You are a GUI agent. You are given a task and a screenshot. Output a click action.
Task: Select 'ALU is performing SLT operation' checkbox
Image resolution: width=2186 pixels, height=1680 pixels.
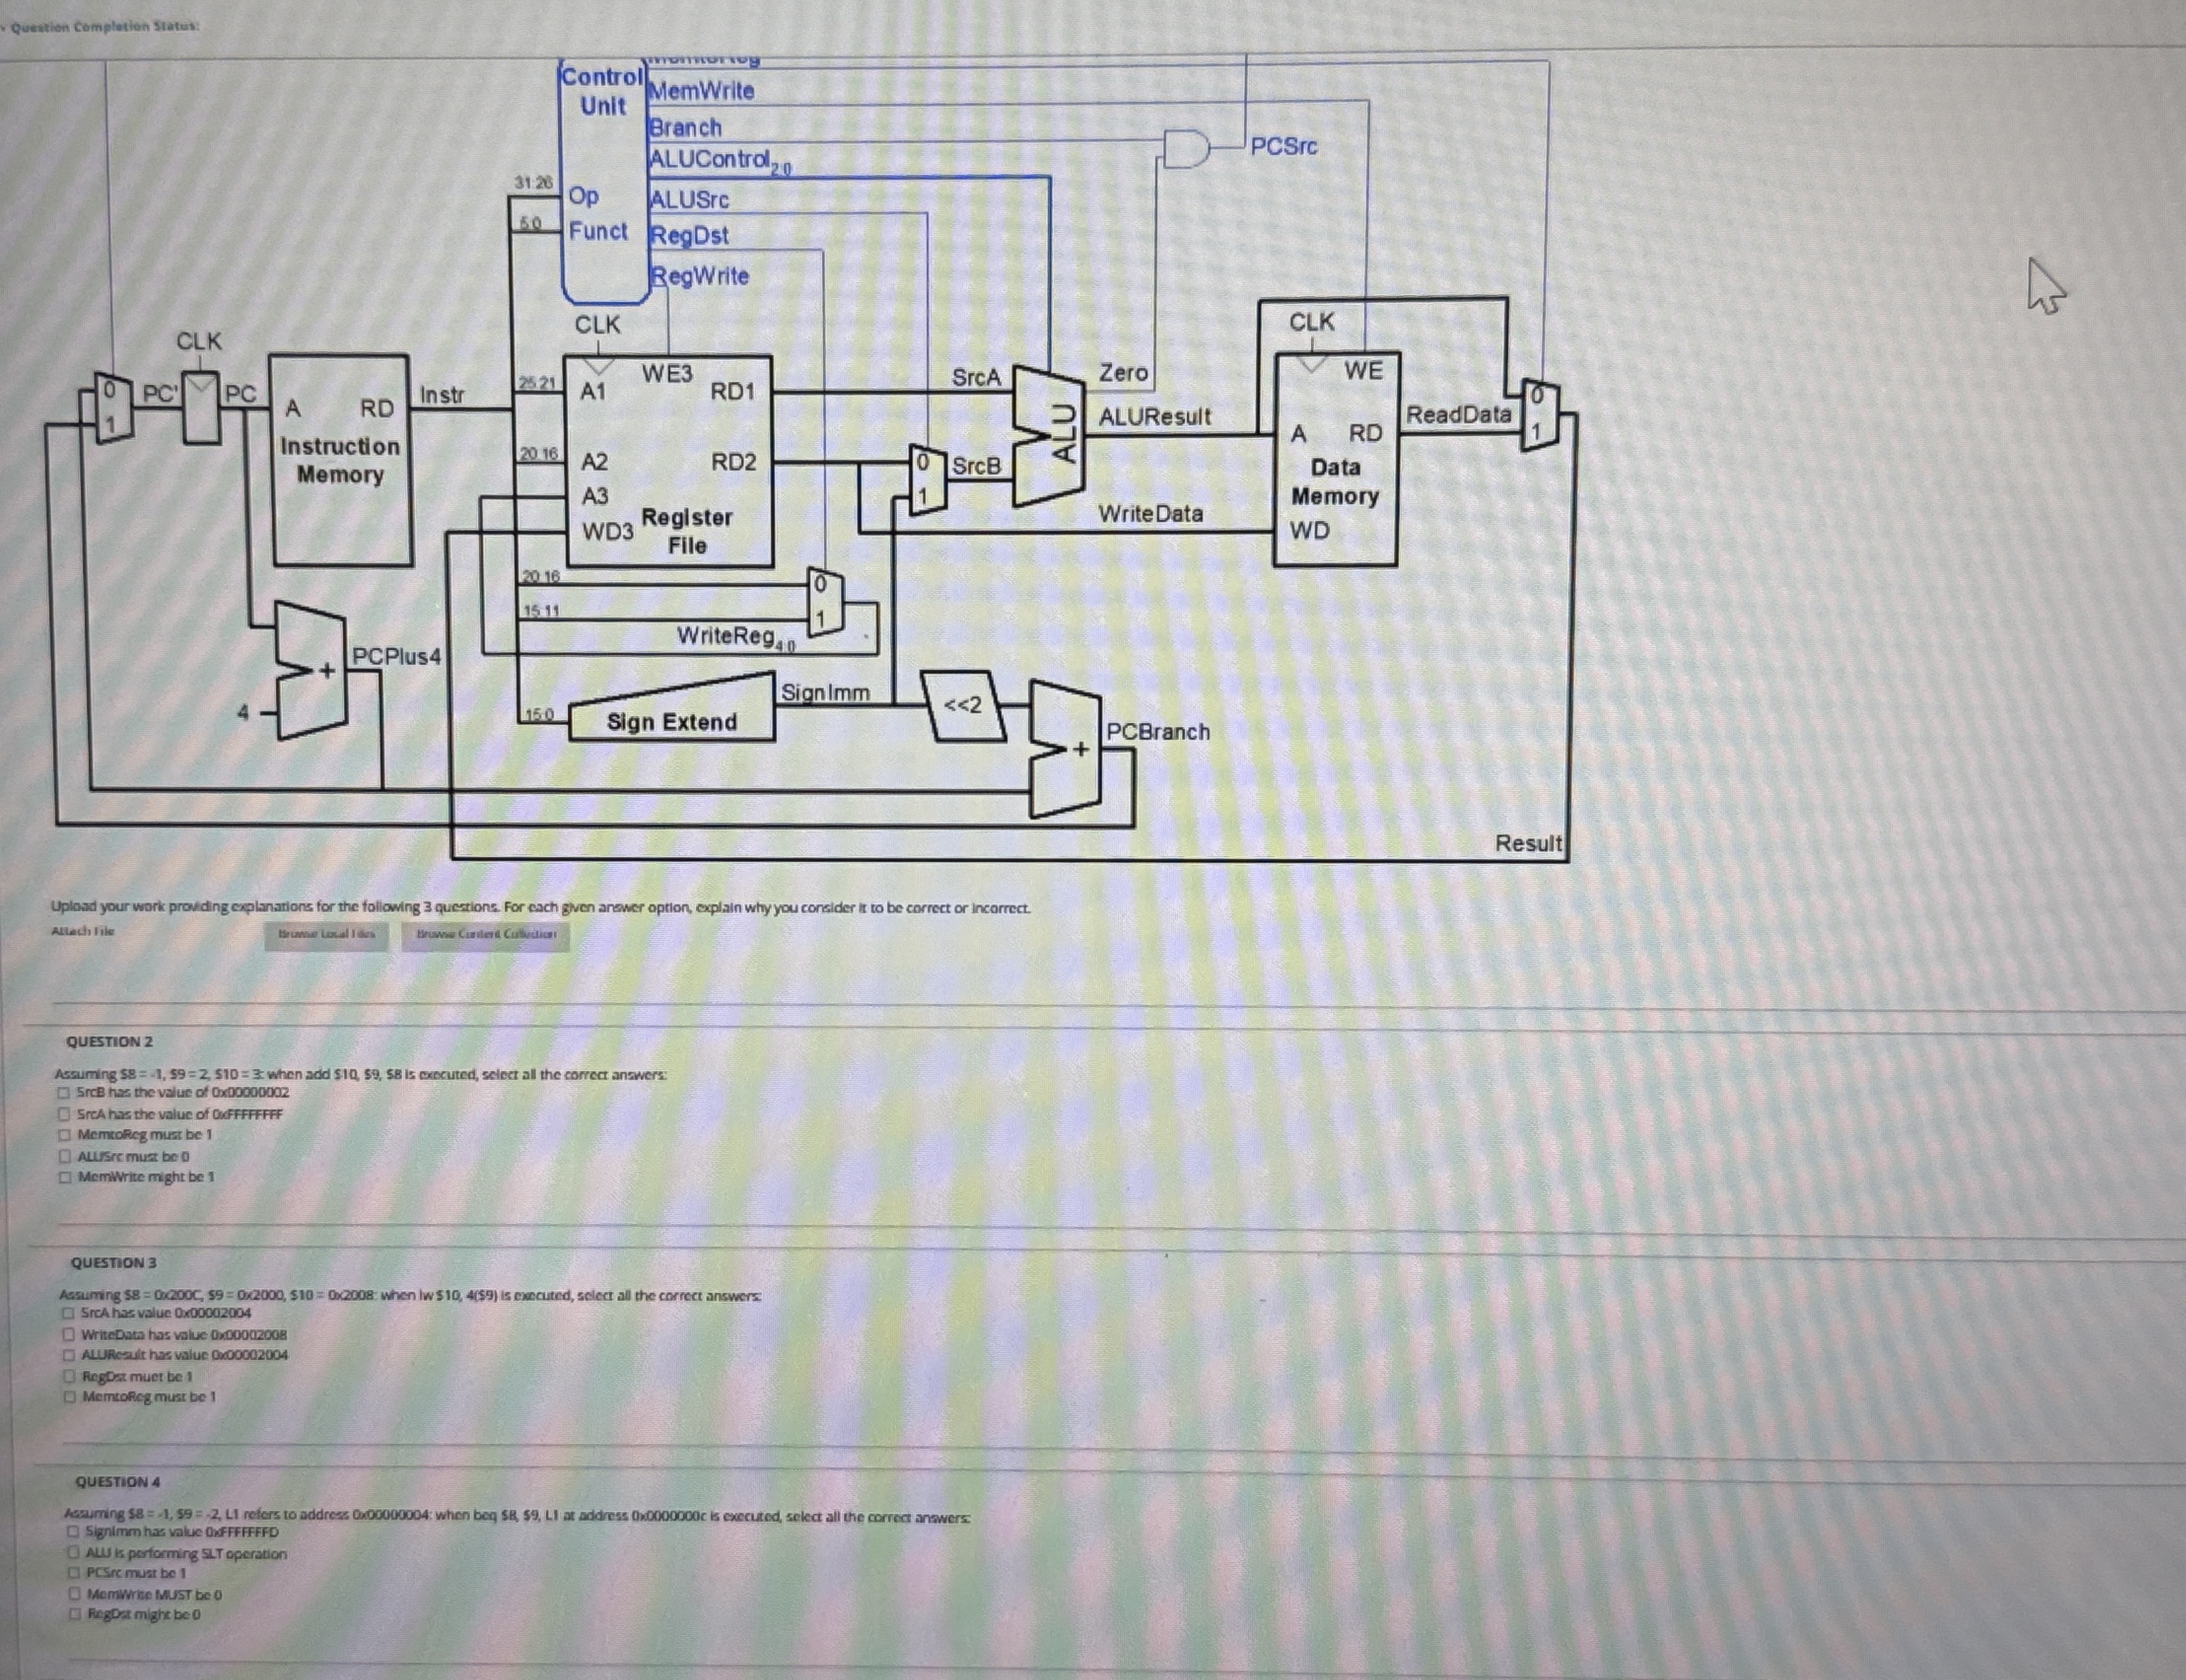pos(74,1554)
